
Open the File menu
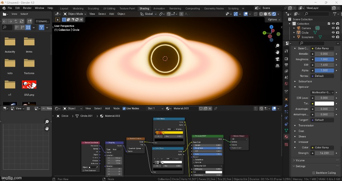(10, 8)
